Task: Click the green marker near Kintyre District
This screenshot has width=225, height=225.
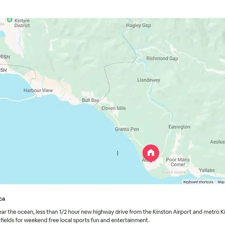Action: coord(9,19)
